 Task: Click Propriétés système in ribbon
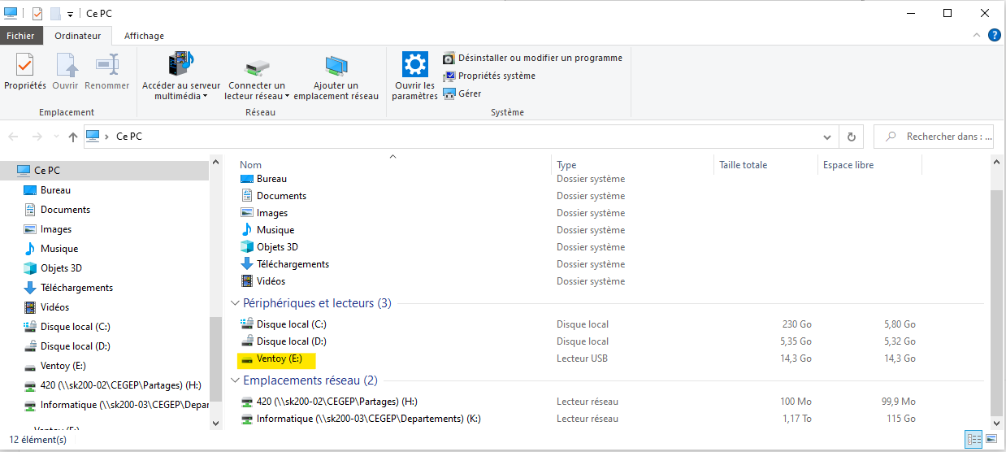496,76
